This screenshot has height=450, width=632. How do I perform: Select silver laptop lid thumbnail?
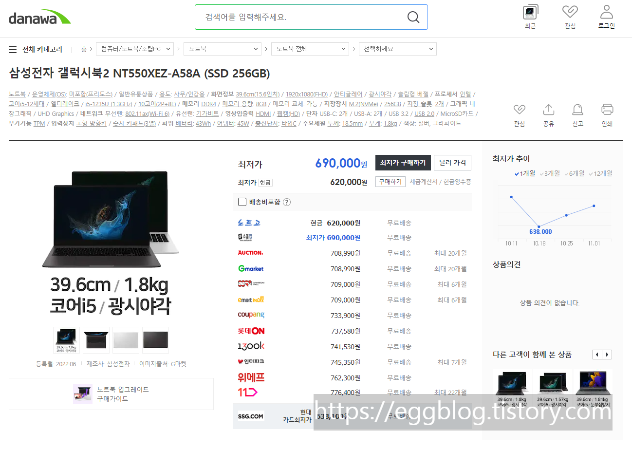pyautogui.click(x=126, y=340)
